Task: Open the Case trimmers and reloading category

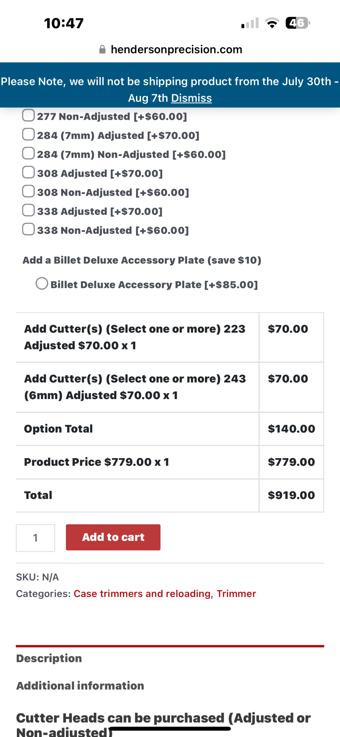Action: 142,593
